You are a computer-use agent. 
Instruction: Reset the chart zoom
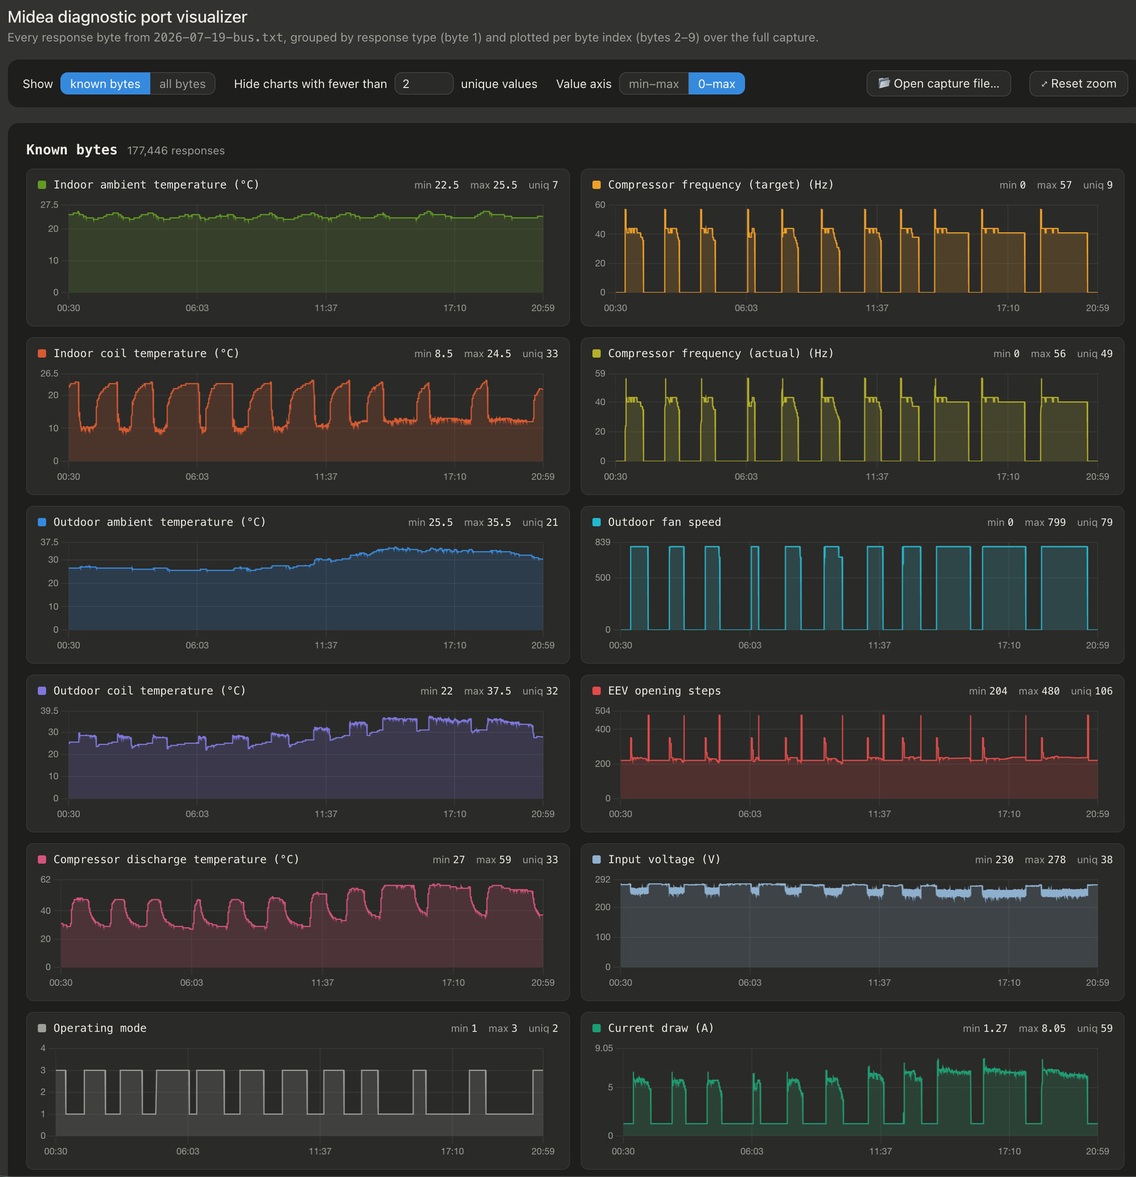point(1079,83)
